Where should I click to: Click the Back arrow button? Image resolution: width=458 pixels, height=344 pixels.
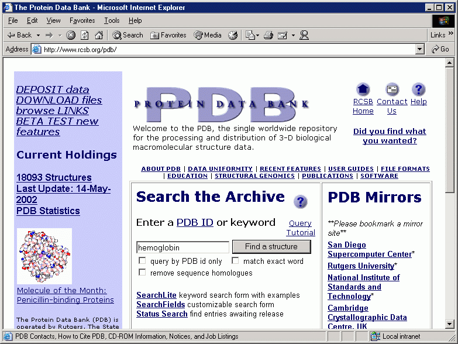tap(19, 35)
